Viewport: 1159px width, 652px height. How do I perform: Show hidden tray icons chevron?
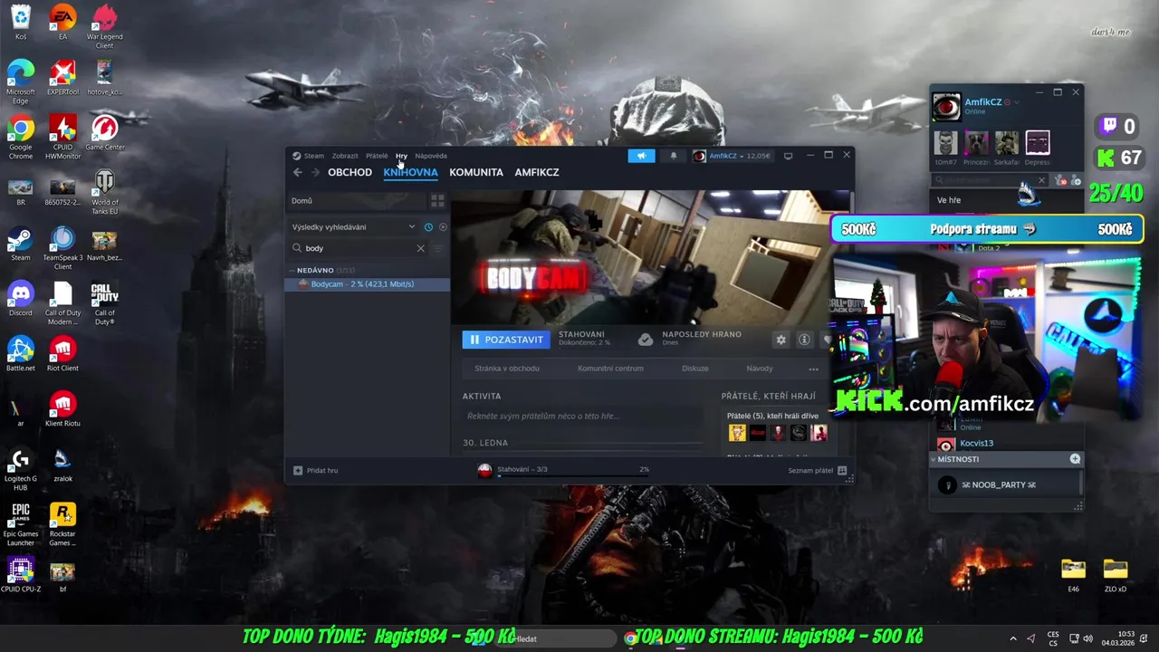tap(1013, 638)
